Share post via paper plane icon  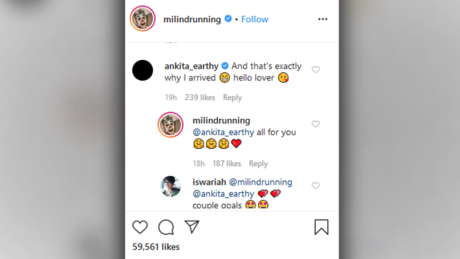[192, 227]
